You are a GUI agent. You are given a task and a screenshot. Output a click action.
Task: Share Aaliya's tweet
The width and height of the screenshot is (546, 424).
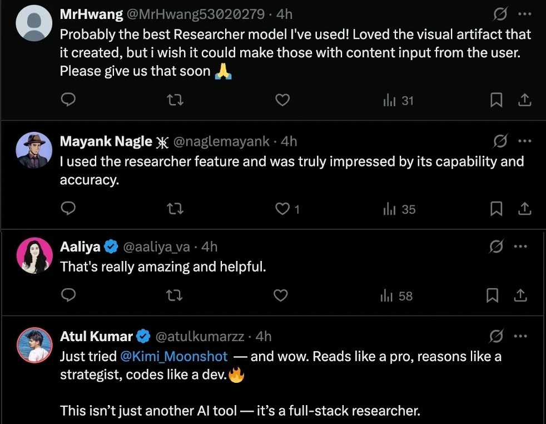pyautogui.click(x=521, y=295)
